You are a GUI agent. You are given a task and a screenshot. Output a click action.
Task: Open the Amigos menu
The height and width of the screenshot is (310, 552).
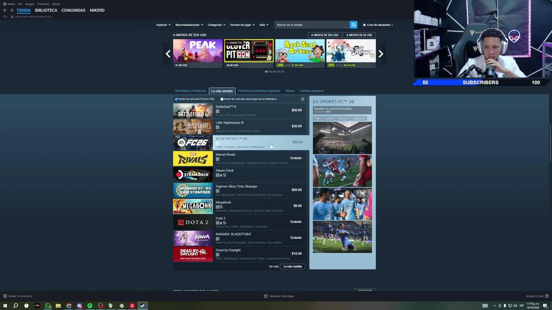[x=30, y=4]
